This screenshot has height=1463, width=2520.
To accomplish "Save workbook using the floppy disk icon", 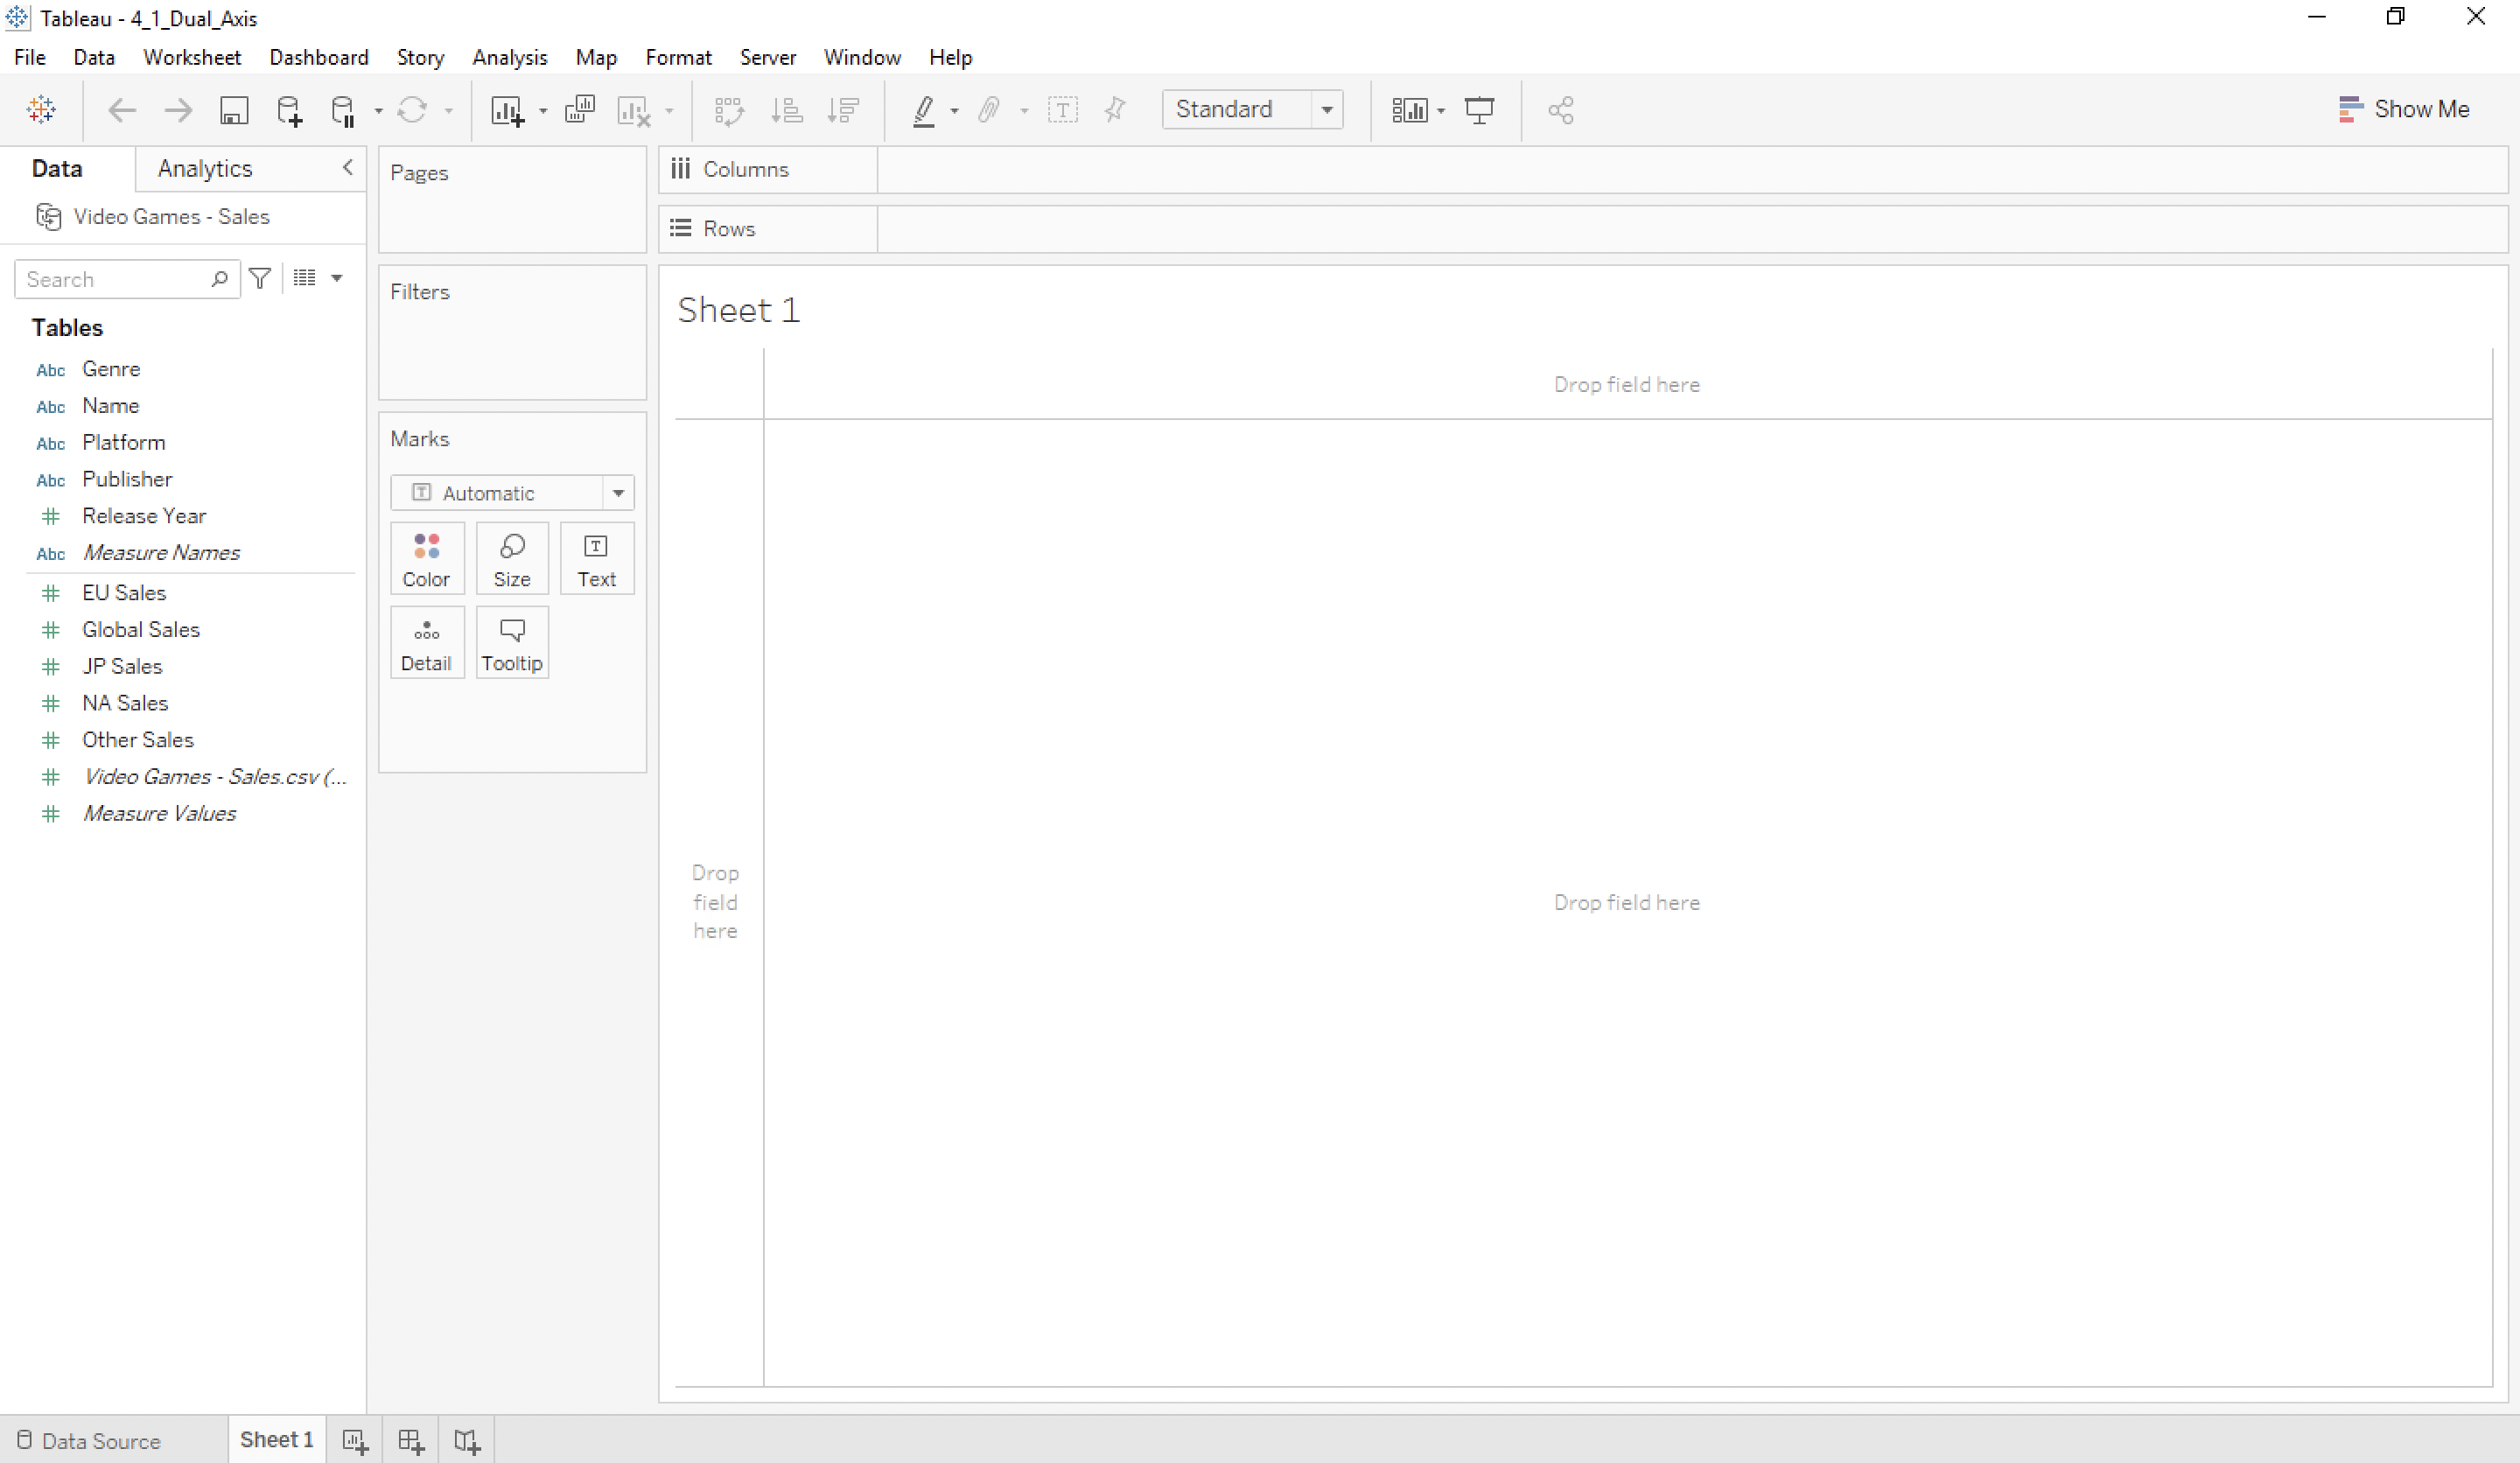I will click(x=234, y=110).
